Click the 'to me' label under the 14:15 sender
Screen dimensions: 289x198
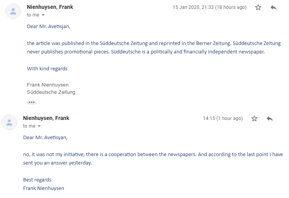coord(29,126)
